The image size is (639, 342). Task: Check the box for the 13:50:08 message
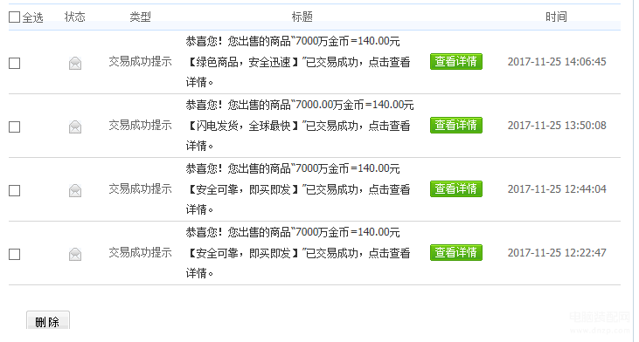tap(14, 127)
